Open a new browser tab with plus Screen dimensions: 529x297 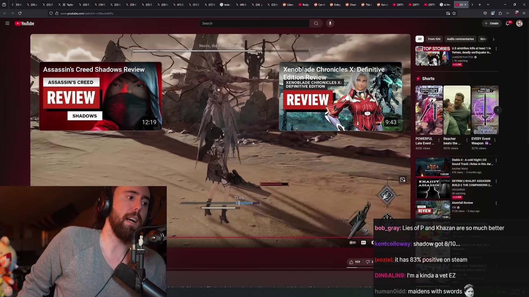click(479, 5)
